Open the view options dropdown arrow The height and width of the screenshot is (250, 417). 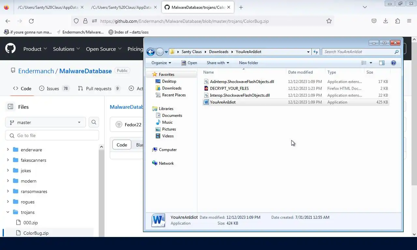(x=371, y=63)
